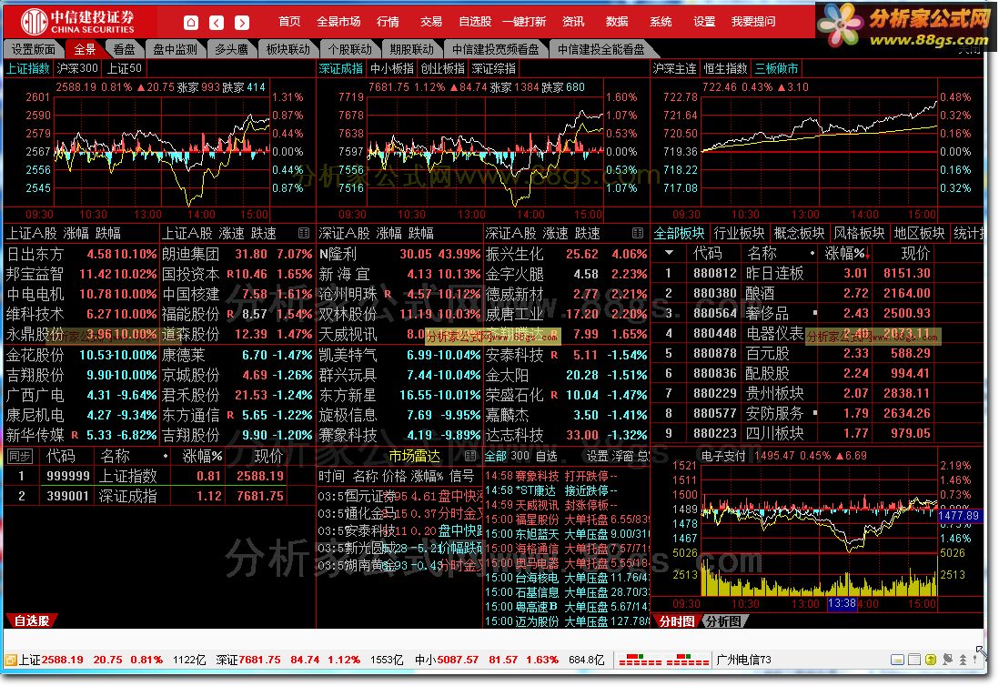
Task: Click the up-arrows icon in status bar
Action: click(962, 660)
